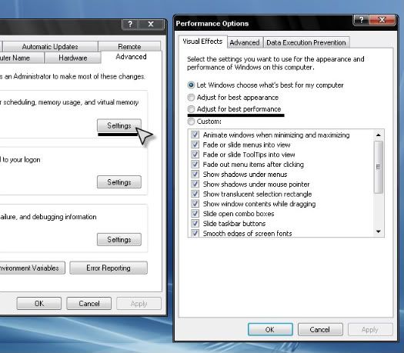Click the Error Reporting button
The width and height of the screenshot is (404, 353).
[x=109, y=268]
